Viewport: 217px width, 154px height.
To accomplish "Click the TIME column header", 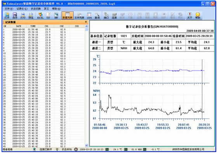I will tap(33, 26).
